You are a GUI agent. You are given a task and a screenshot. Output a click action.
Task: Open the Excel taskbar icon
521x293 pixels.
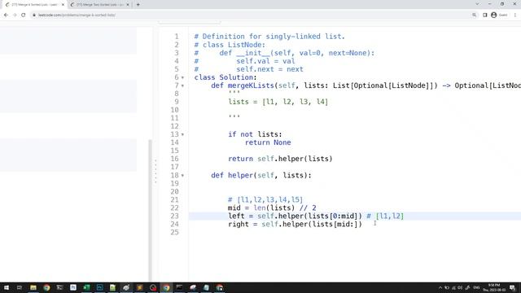[86, 287]
